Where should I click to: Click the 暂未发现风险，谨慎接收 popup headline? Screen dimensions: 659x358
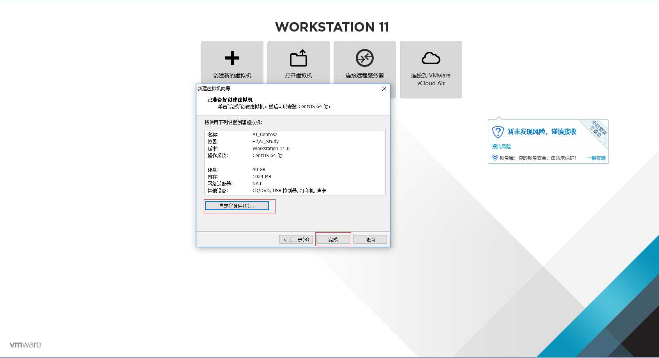pyautogui.click(x=542, y=132)
